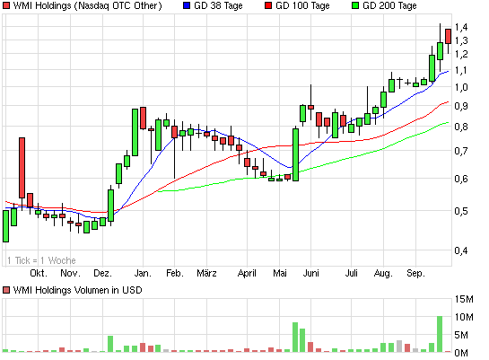Viewport: 489px width, 360px height.
Task: Click the WMI Holdings Volumen legend swatch
Action: coord(6,290)
